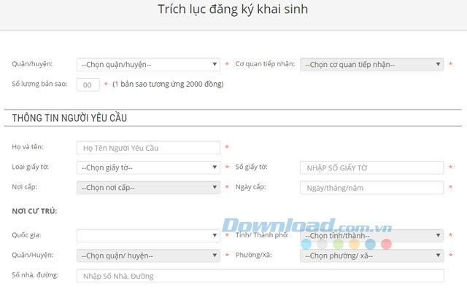Click the 'Số lượng bản sao:' label
467x289 pixels.
(x=39, y=84)
